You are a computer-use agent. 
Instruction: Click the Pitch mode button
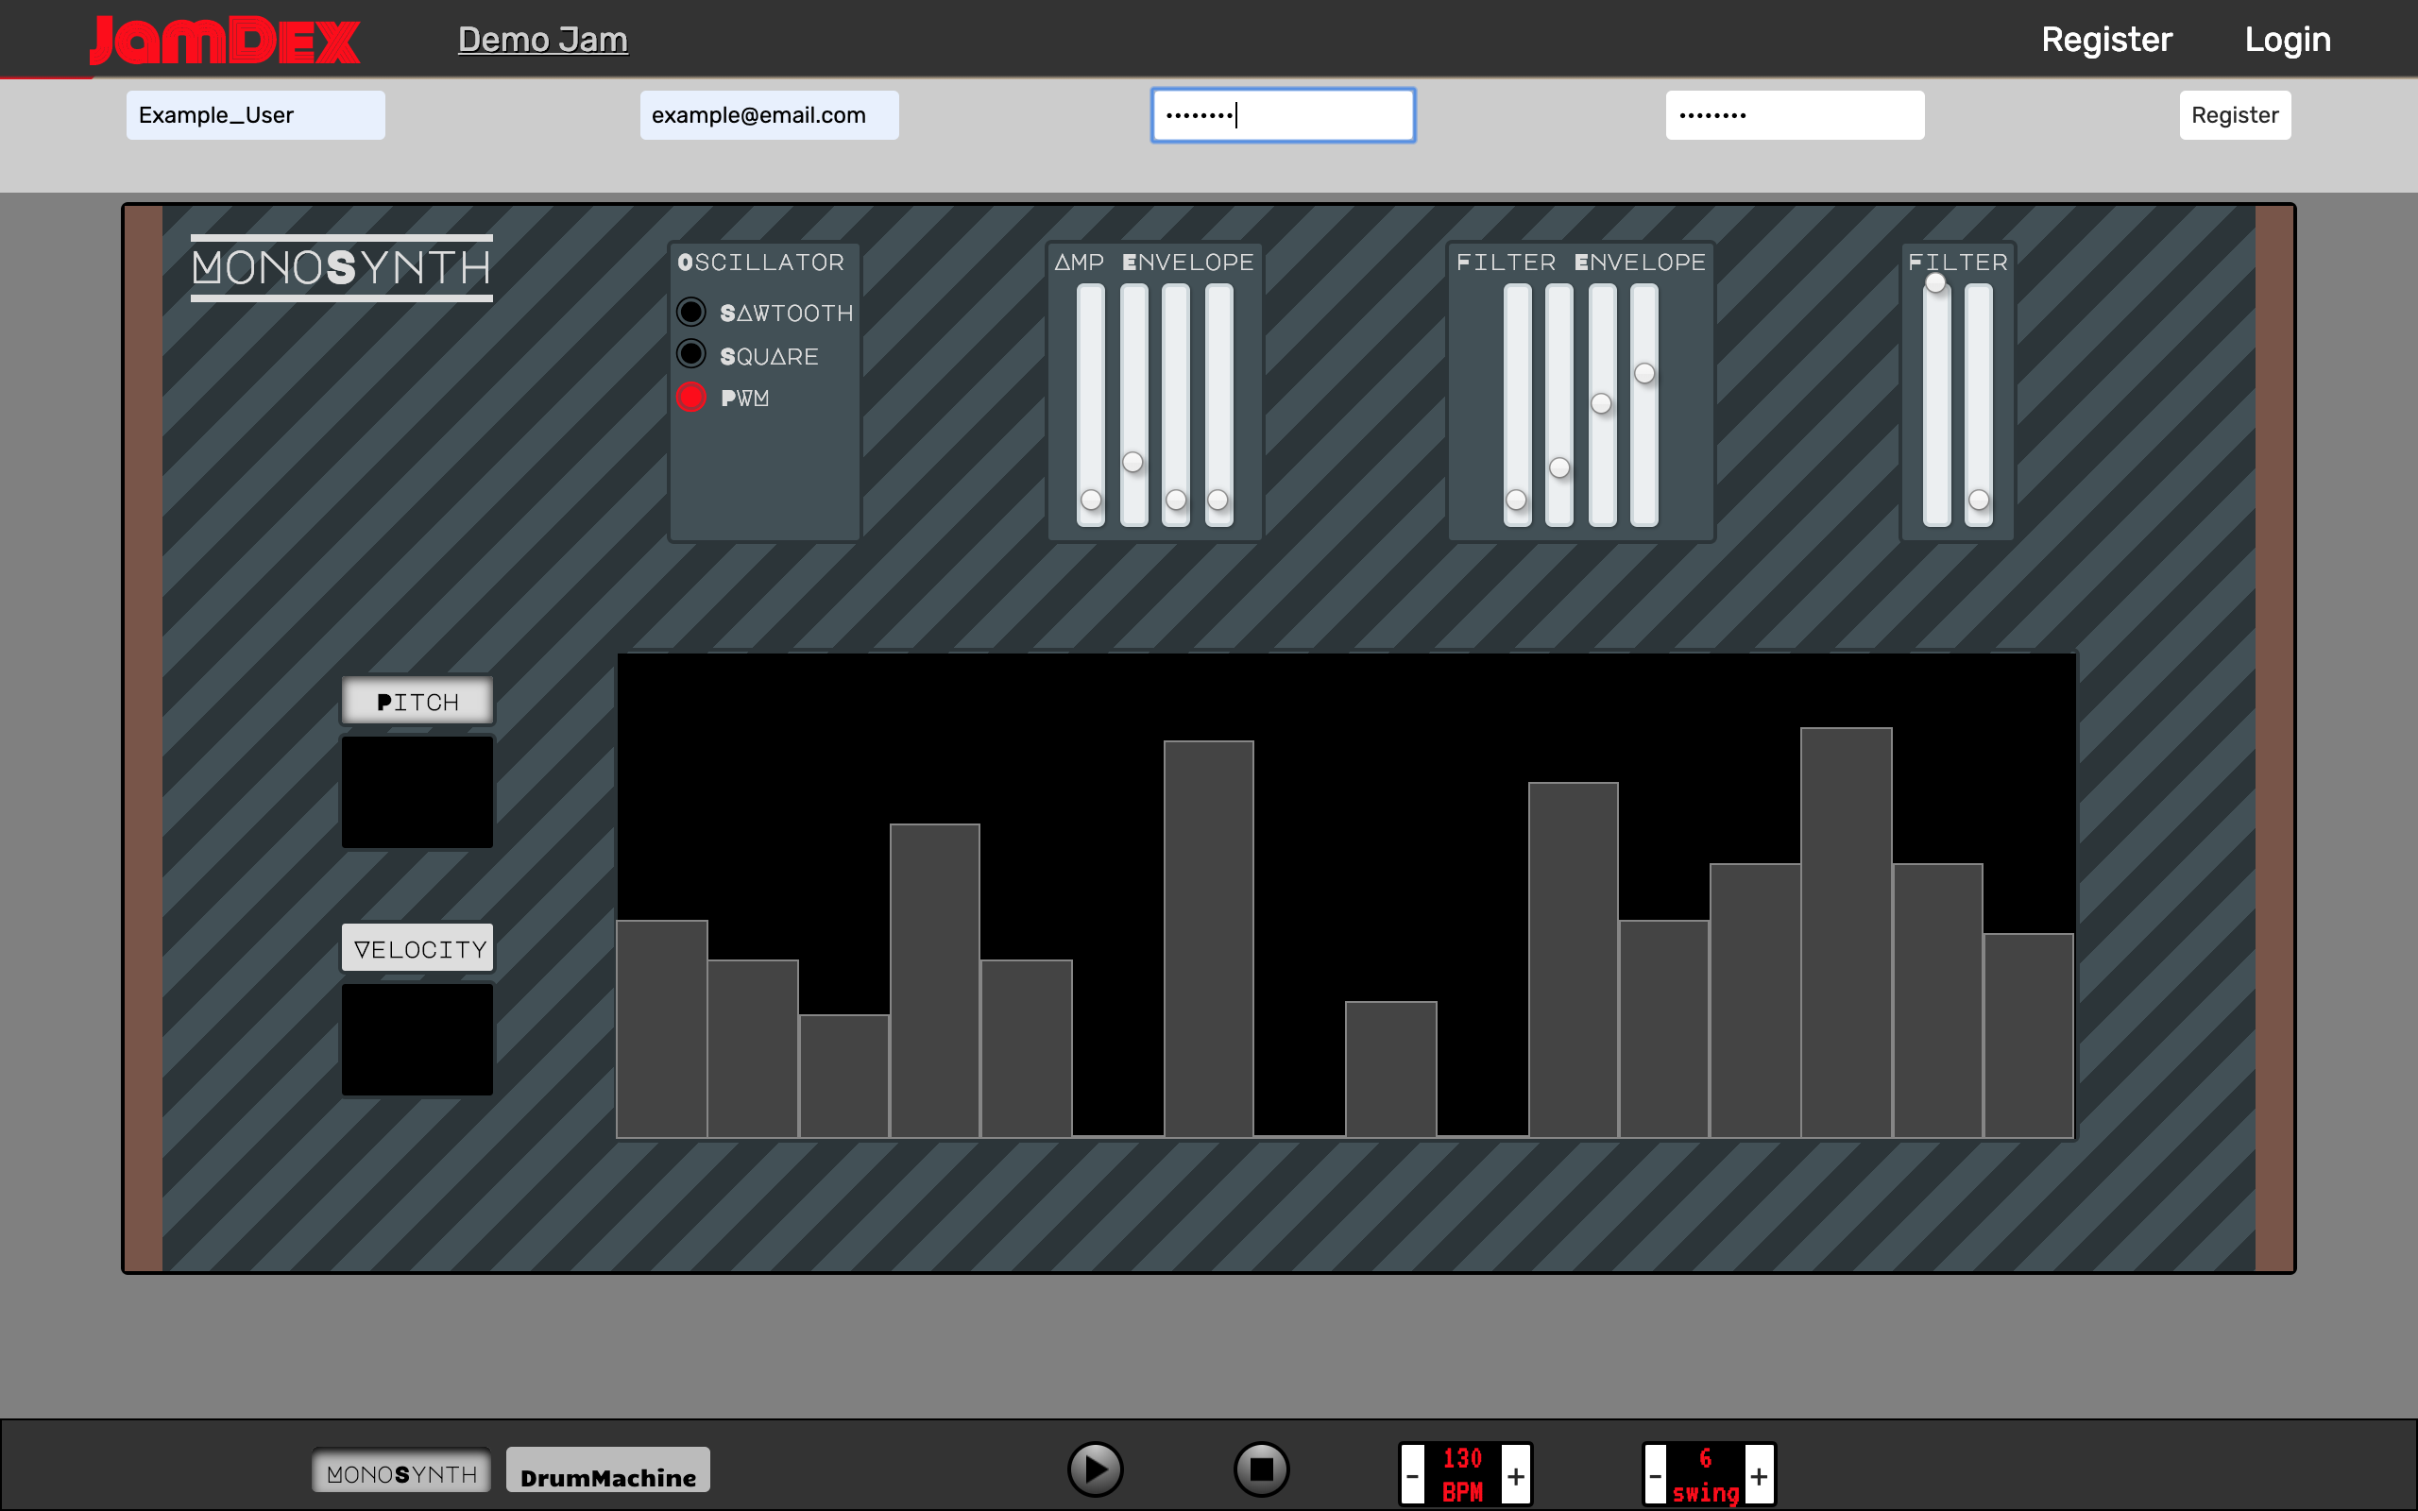[417, 702]
